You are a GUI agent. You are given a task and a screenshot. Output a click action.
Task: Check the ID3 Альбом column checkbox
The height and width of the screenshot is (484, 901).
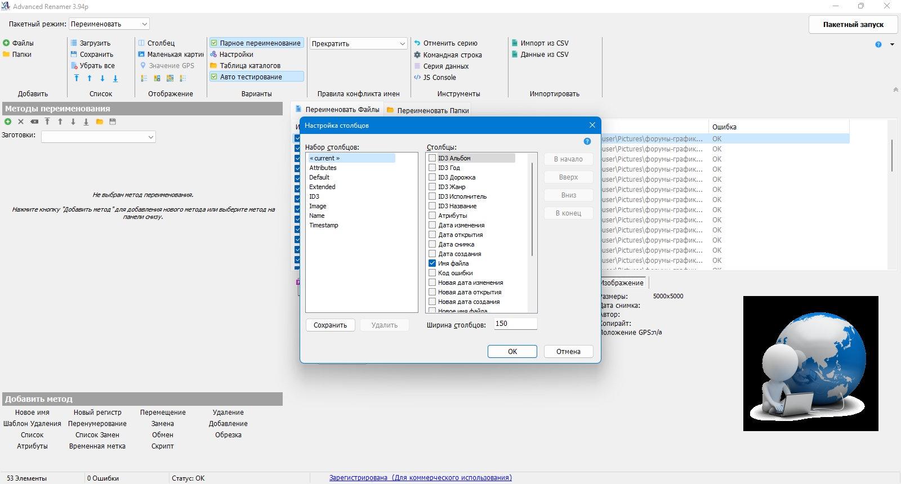pyautogui.click(x=432, y=158)
